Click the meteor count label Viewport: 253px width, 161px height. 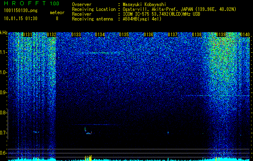57,12
